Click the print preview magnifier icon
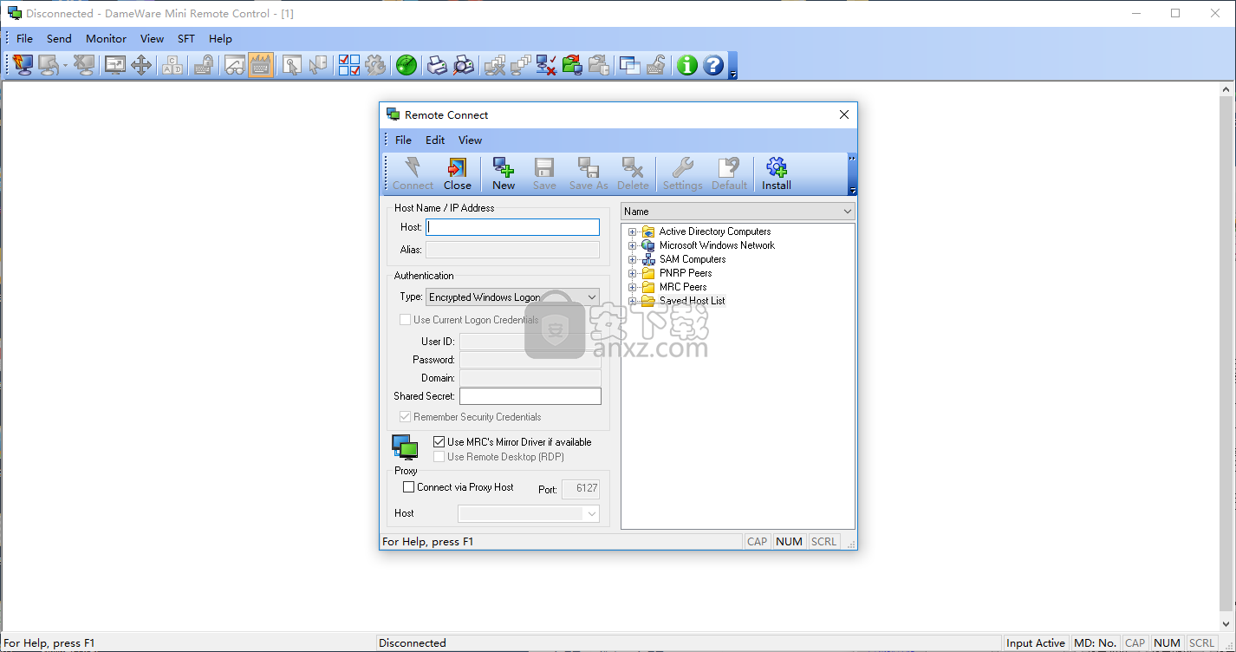 [464, 65]
